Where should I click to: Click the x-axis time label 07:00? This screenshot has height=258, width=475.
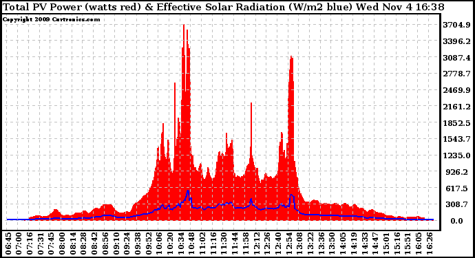click(19, 244)
